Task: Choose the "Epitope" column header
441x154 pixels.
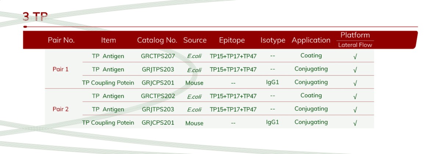Action: [x=232, y=40]
